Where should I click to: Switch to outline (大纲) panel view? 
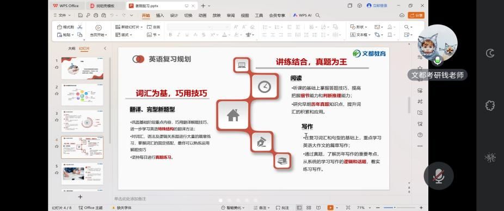pos(71,48)
